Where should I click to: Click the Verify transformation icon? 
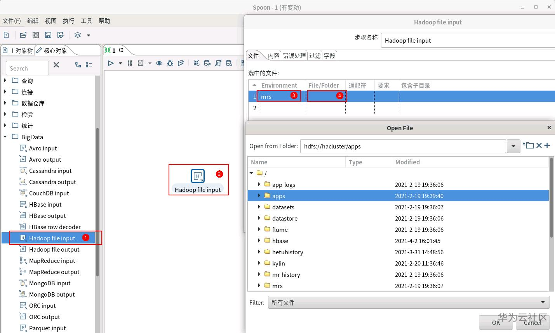pos(197,63)
